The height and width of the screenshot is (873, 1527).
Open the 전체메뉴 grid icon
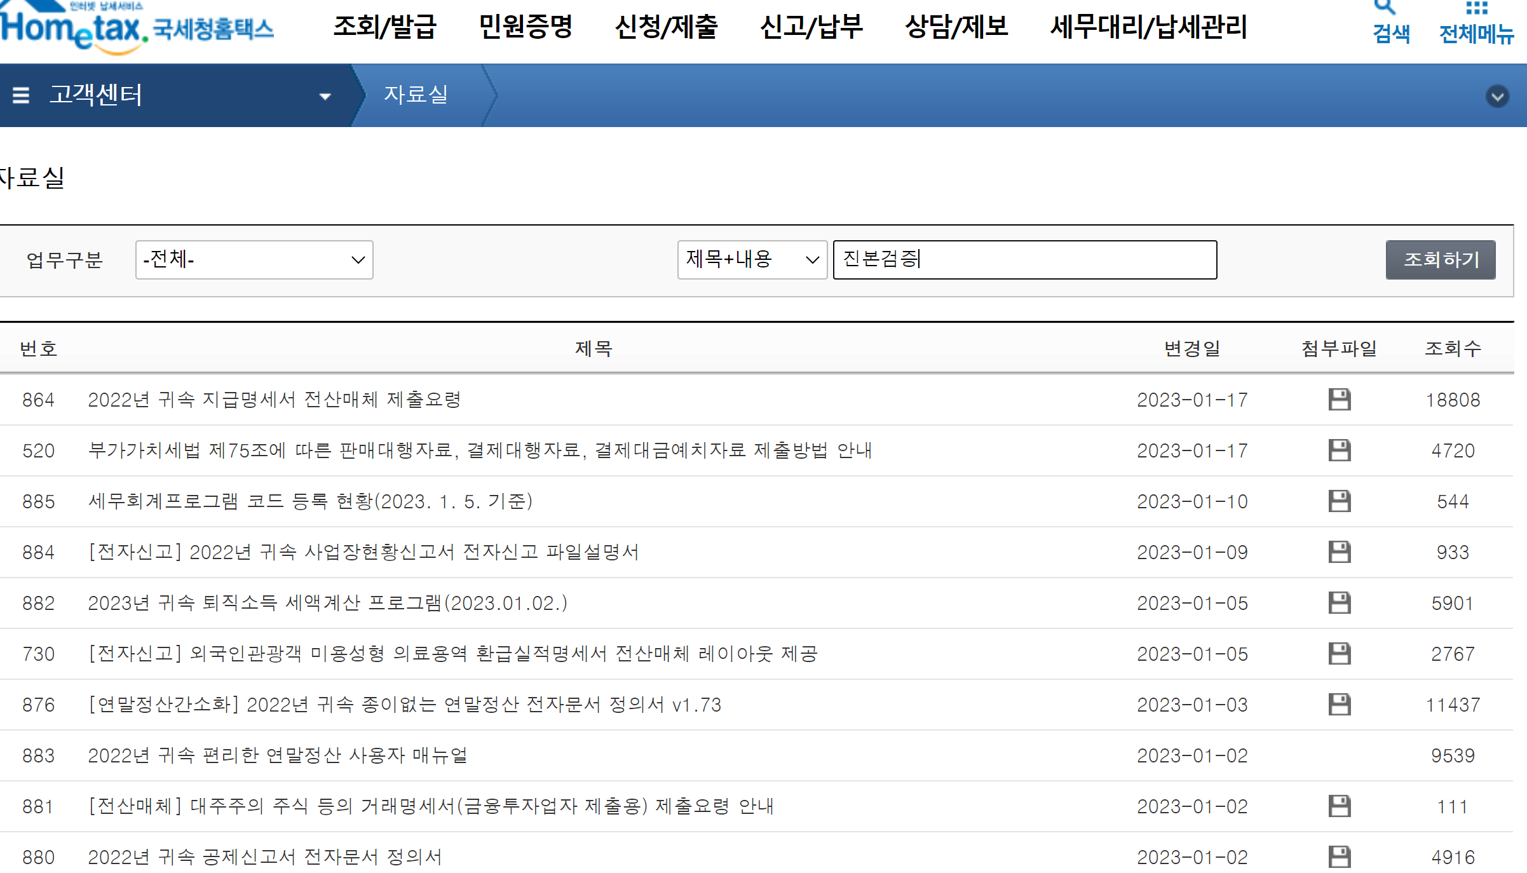pos(1476,9)
